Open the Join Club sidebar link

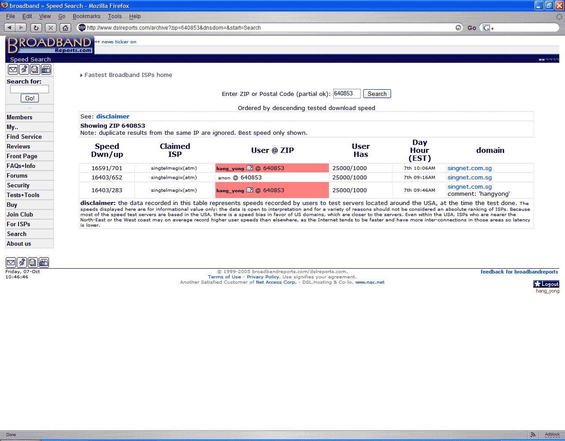(20, 214)
